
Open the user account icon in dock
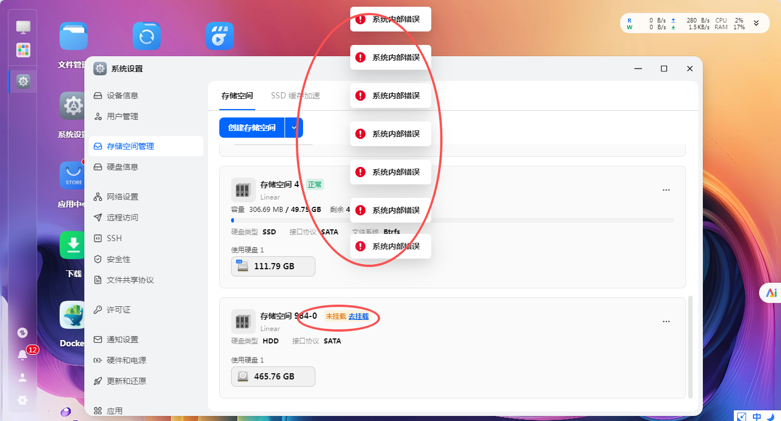[22, 378]
